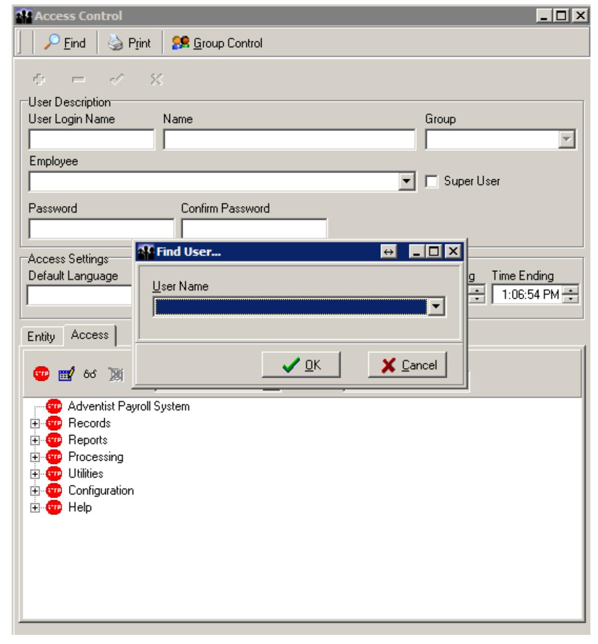Click the delete record minus icon
Image resolution: width=598 pixels, height=644 pixels.
78,79
